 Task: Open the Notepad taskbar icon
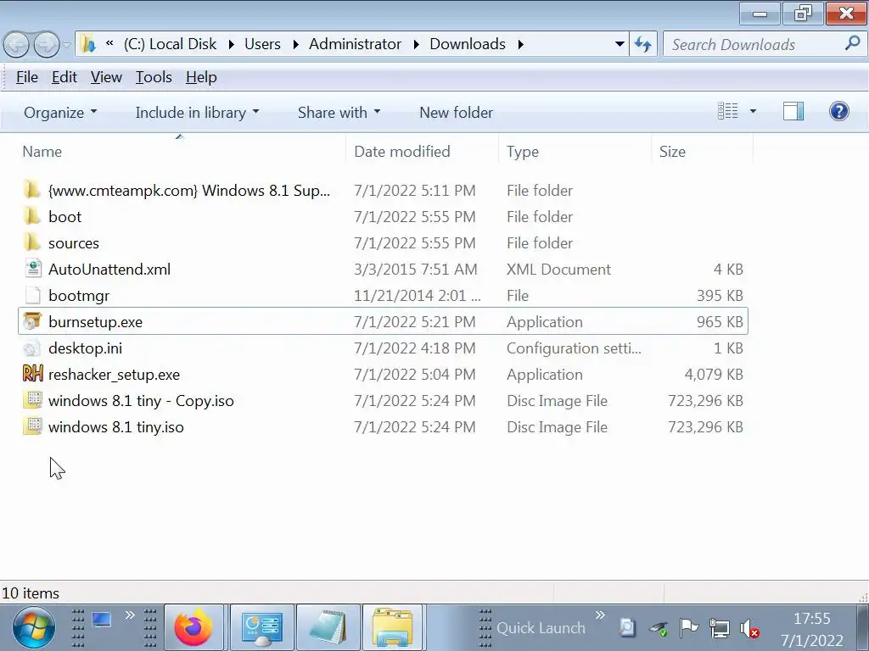tap(328, 628)
